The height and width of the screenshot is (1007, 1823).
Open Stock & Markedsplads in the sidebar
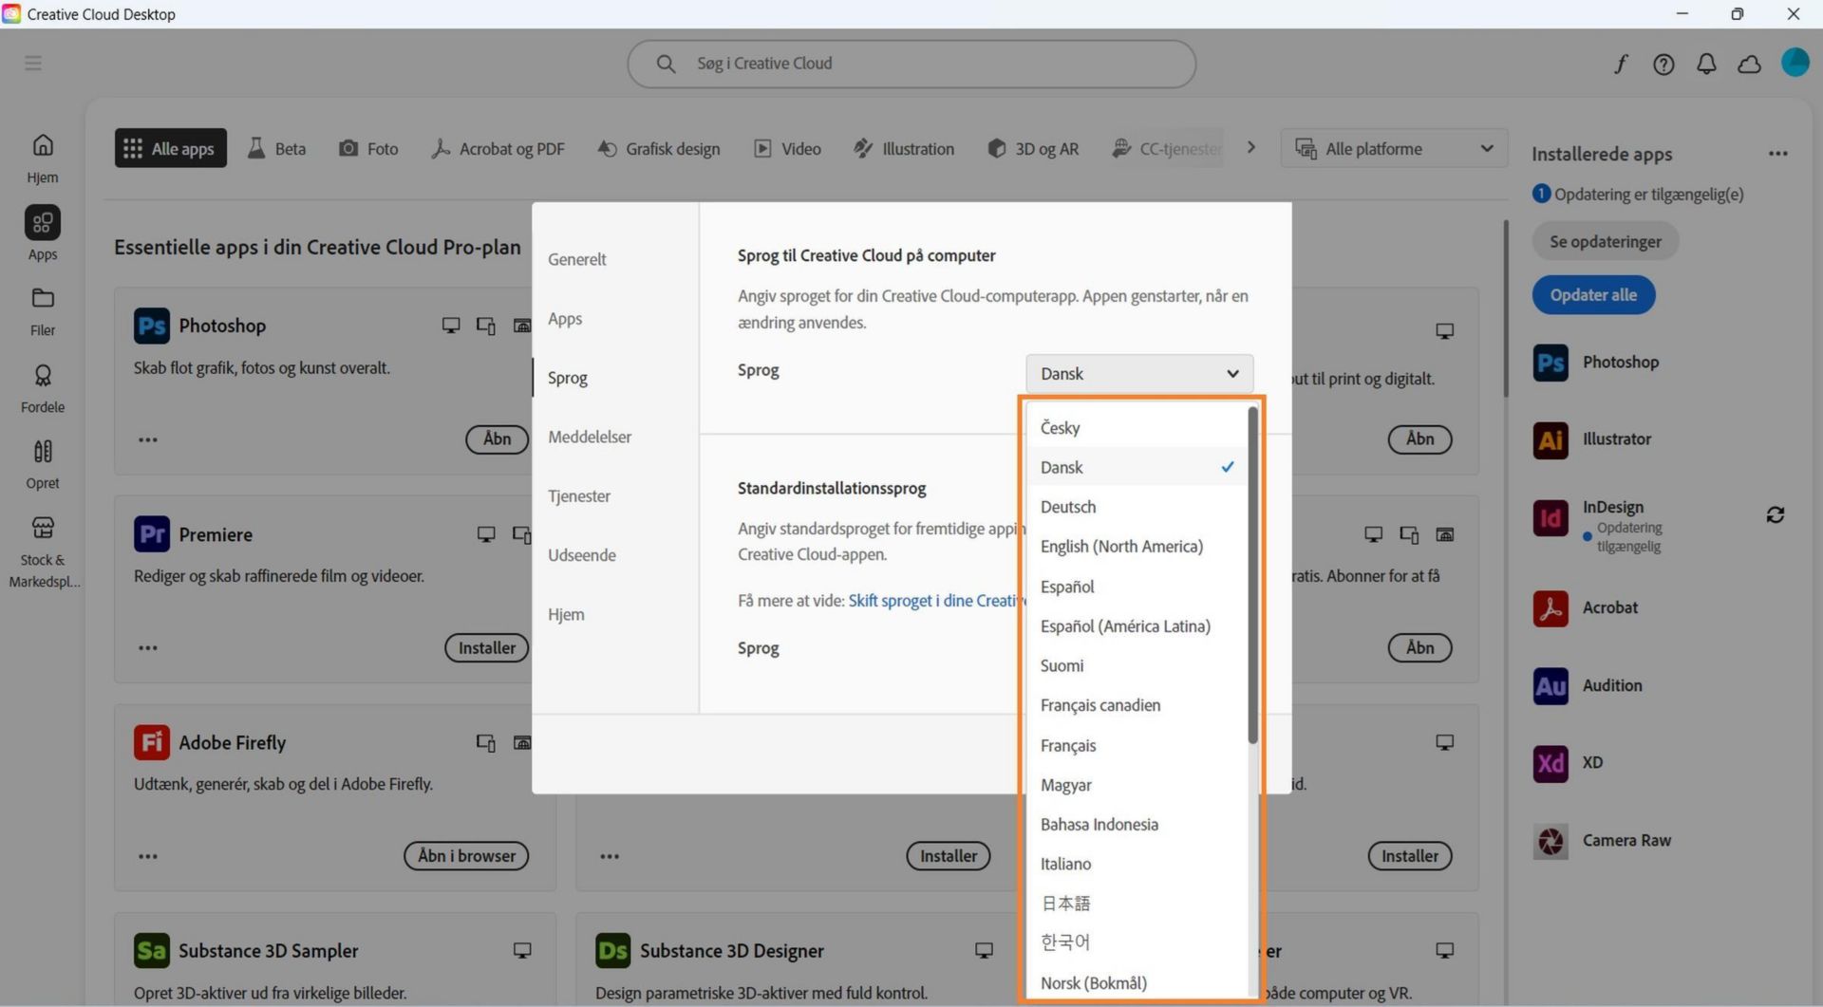pos(44,551)
